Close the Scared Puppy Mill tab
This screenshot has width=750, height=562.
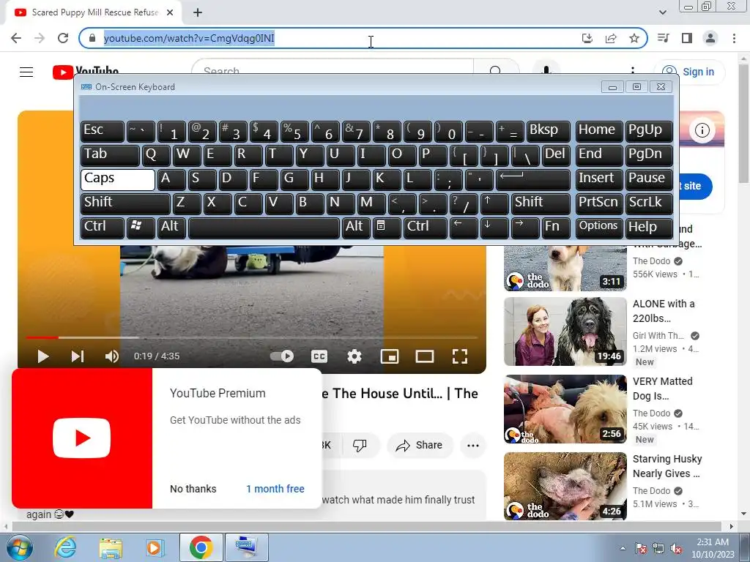tap(170, 12)
